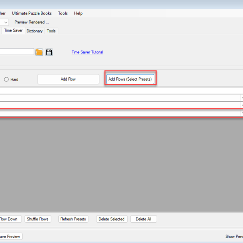
Task: Open the first row's dropdown arrow
Action: [x=241, y=98]
